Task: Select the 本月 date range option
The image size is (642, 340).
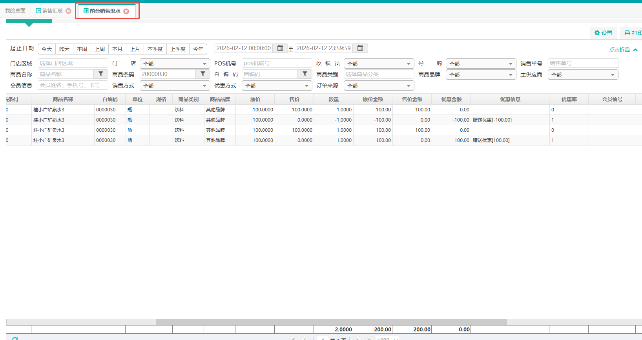Action: 117,49
